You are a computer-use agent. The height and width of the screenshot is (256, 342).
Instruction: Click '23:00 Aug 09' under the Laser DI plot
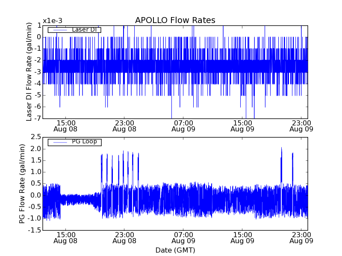tap(301, 126)
